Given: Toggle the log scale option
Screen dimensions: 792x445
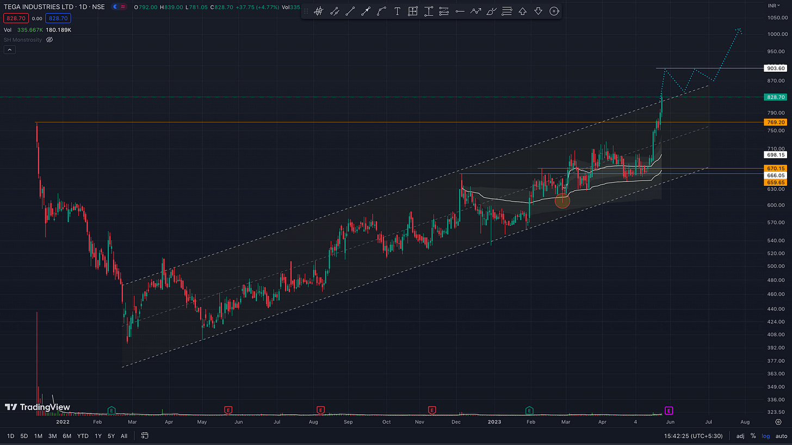Looking at the screenshot, I should point(765,436).
